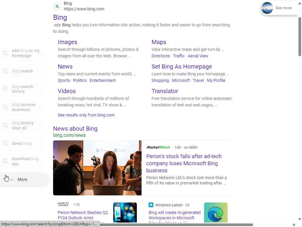This screenshot has height=227, width=302.
Task: Select 'add bing as my homepage' suggestion
Action: coord(26,53)
